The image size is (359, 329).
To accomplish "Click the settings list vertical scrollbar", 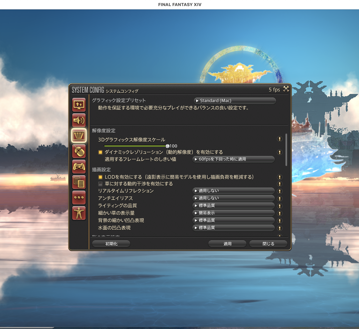I will coord(286,150).
